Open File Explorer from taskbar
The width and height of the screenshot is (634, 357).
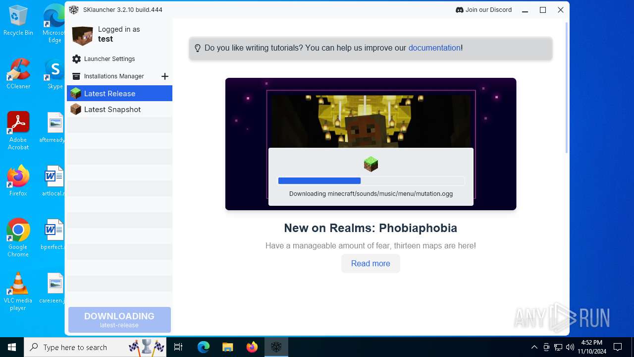[x=227, y=347]
